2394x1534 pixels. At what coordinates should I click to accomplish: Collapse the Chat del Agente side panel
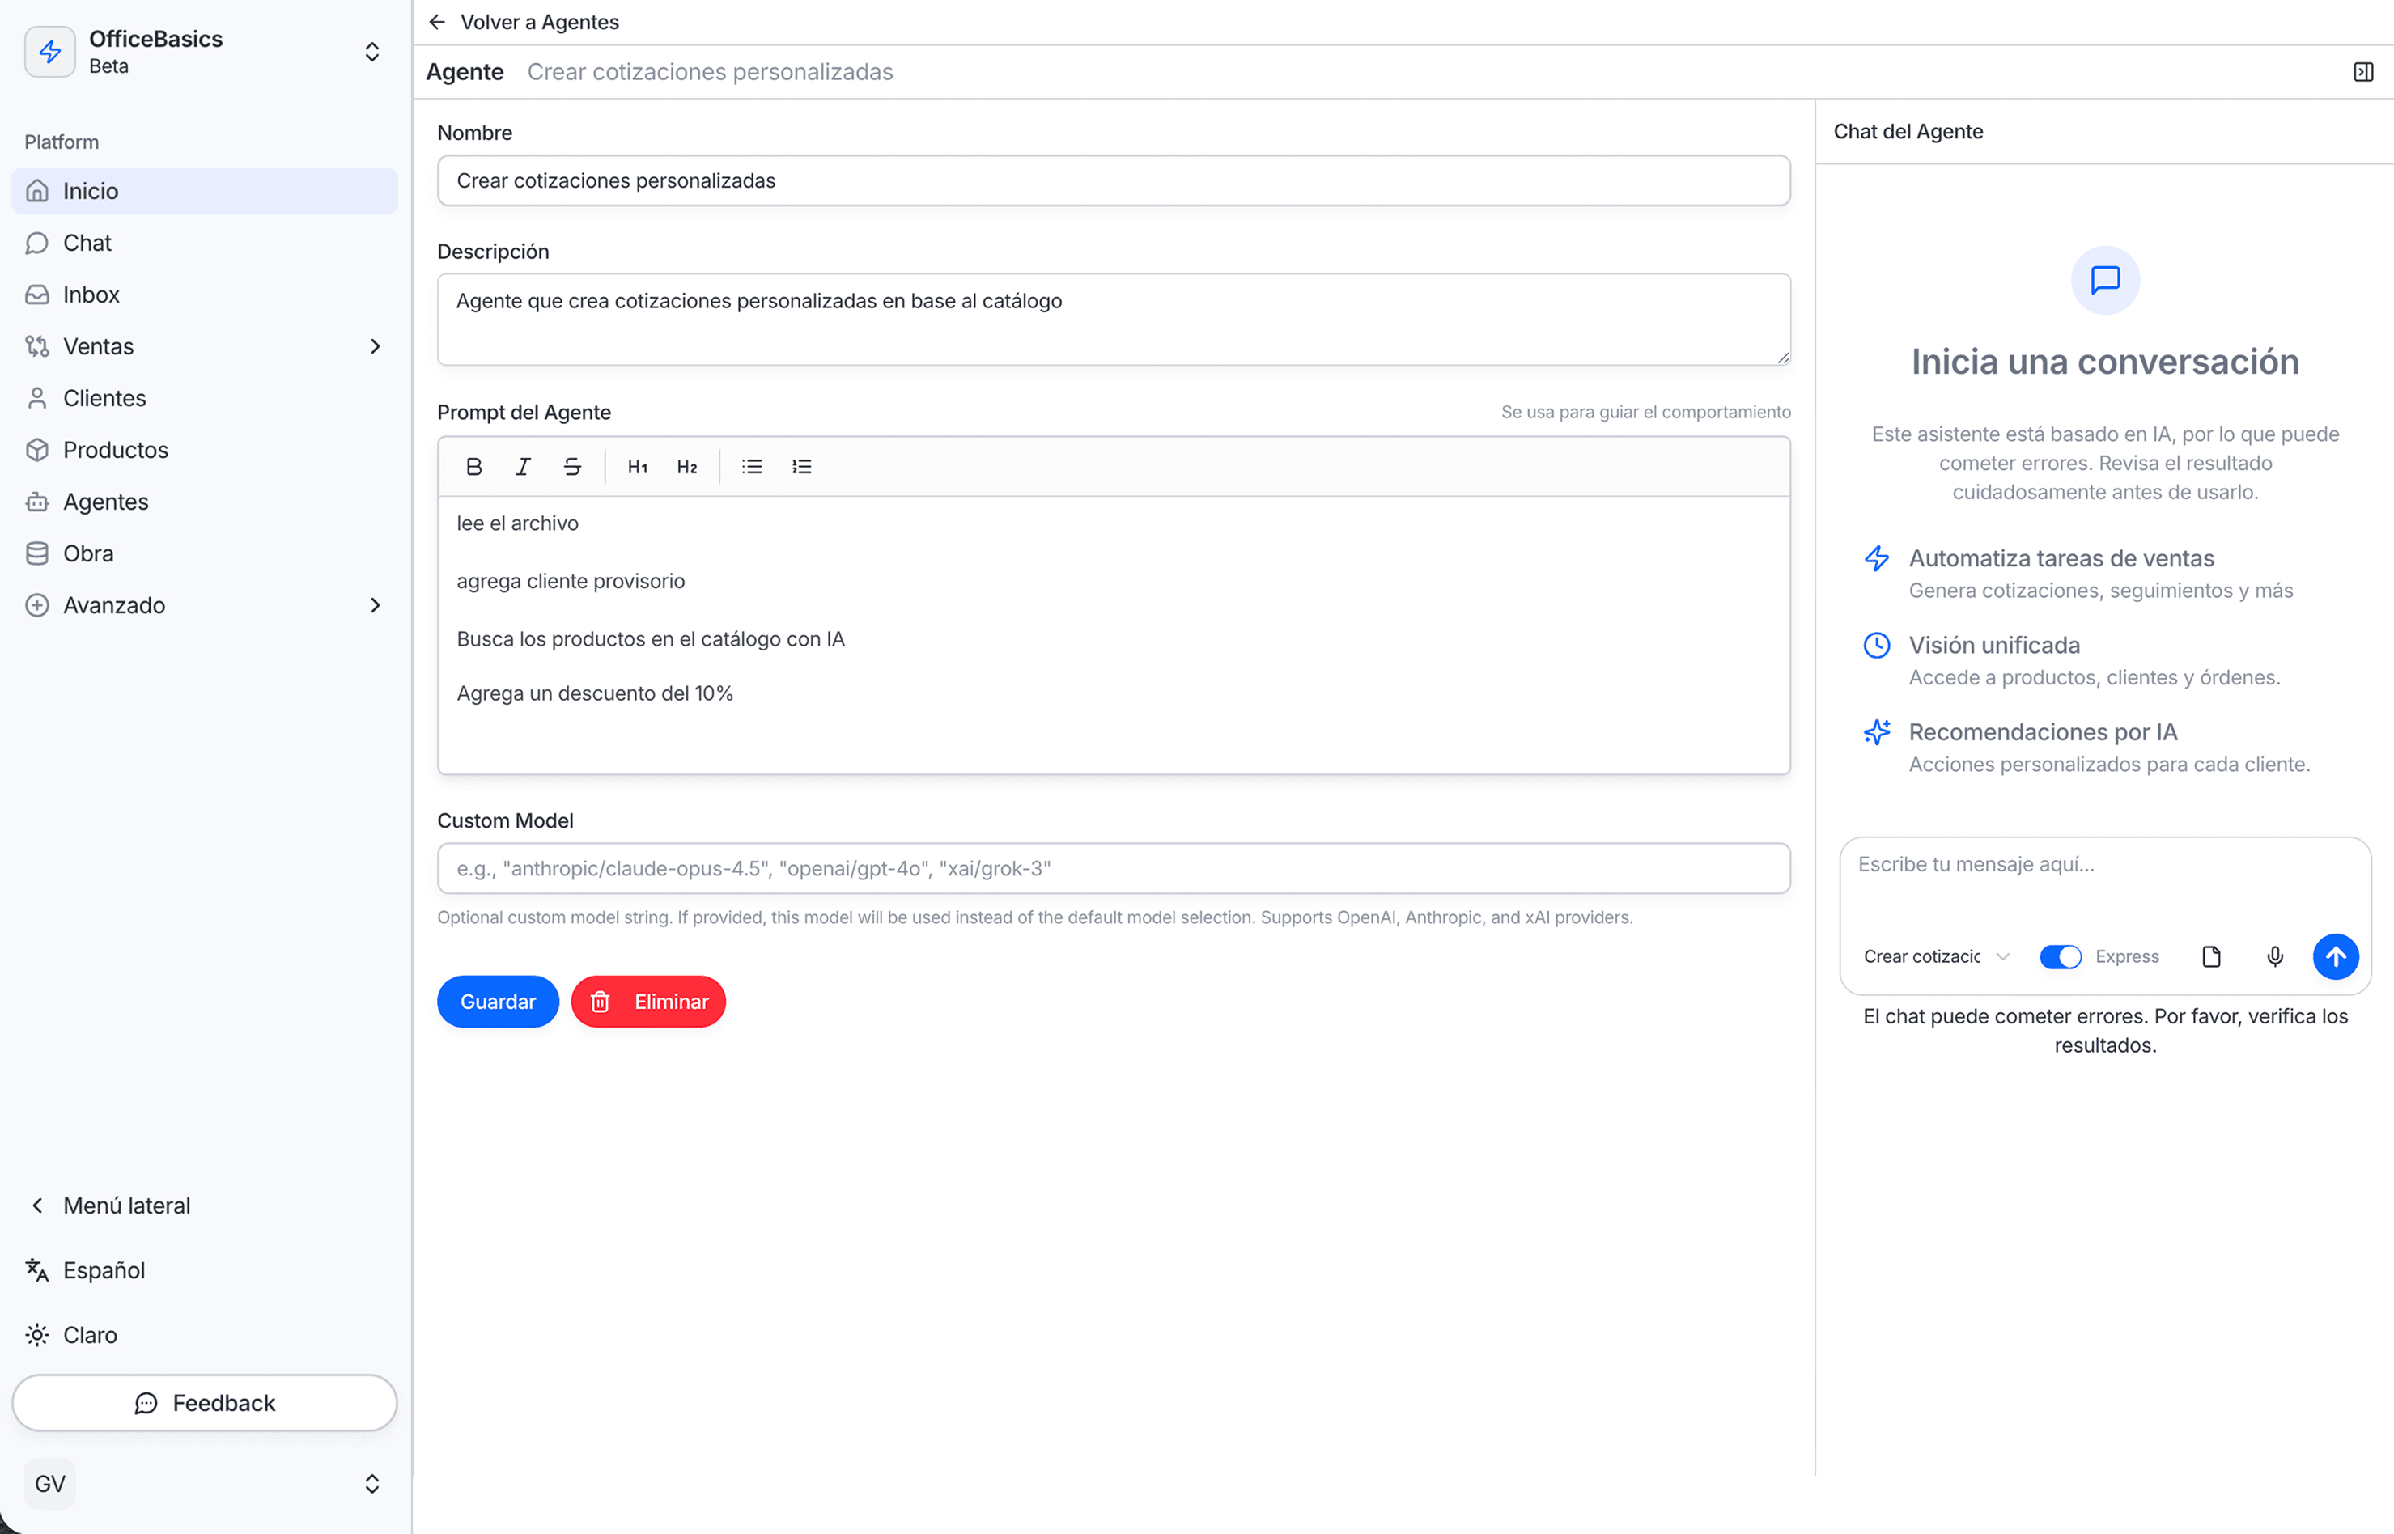[2363, 72]
